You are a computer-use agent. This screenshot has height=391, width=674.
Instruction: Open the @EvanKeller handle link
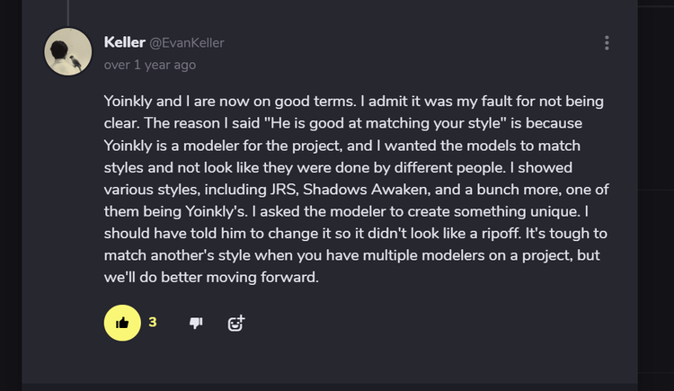click(x=187, y=43)
